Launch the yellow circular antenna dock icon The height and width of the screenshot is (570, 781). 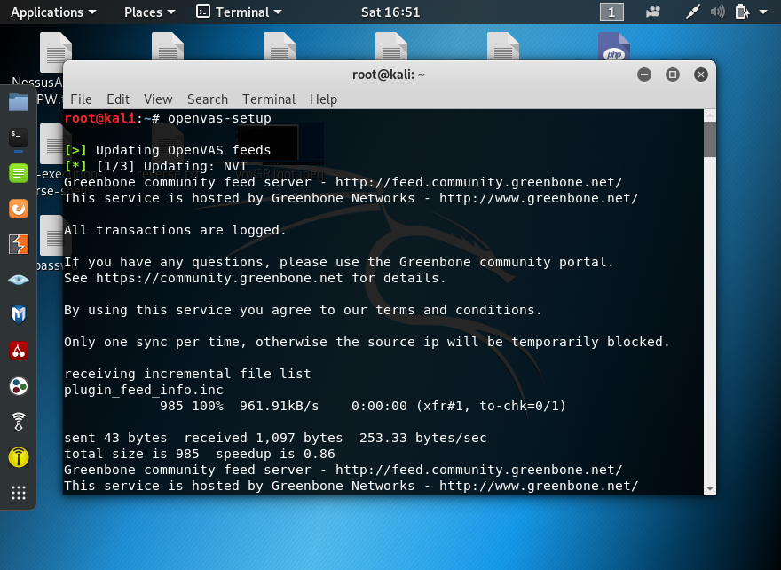[x=19, y=457]
